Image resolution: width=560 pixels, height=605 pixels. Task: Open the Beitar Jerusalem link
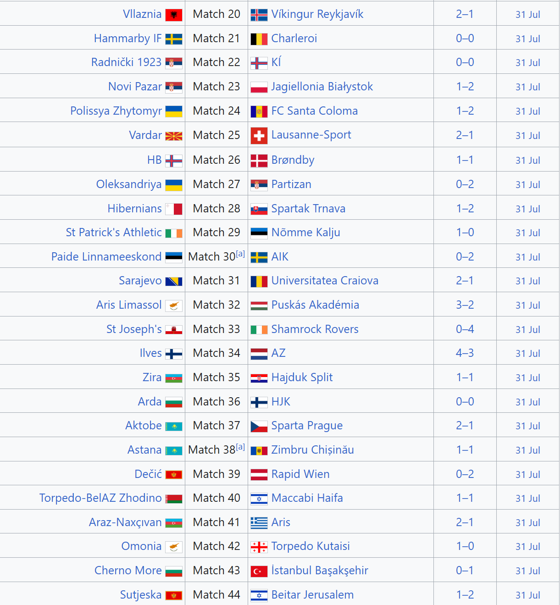[x=313, y=594]
